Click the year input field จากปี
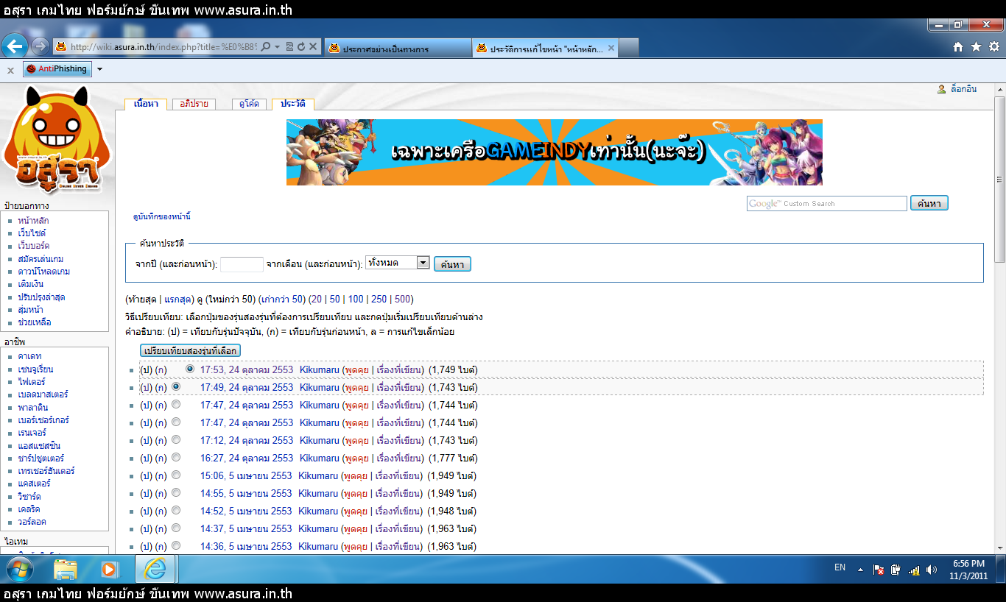 [x=242, y=264]
